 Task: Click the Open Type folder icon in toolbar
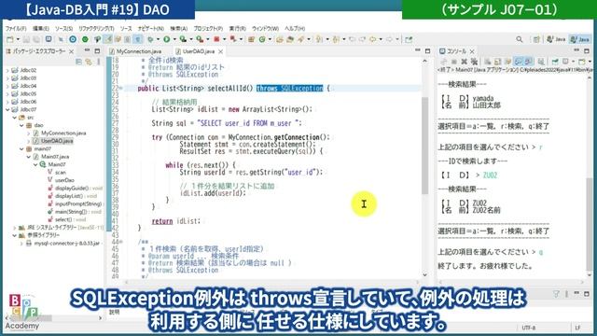pos(280,39)
